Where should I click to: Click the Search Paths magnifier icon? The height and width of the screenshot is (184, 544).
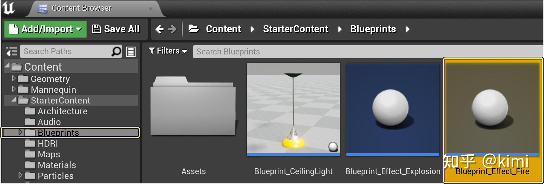pos(116,51)
